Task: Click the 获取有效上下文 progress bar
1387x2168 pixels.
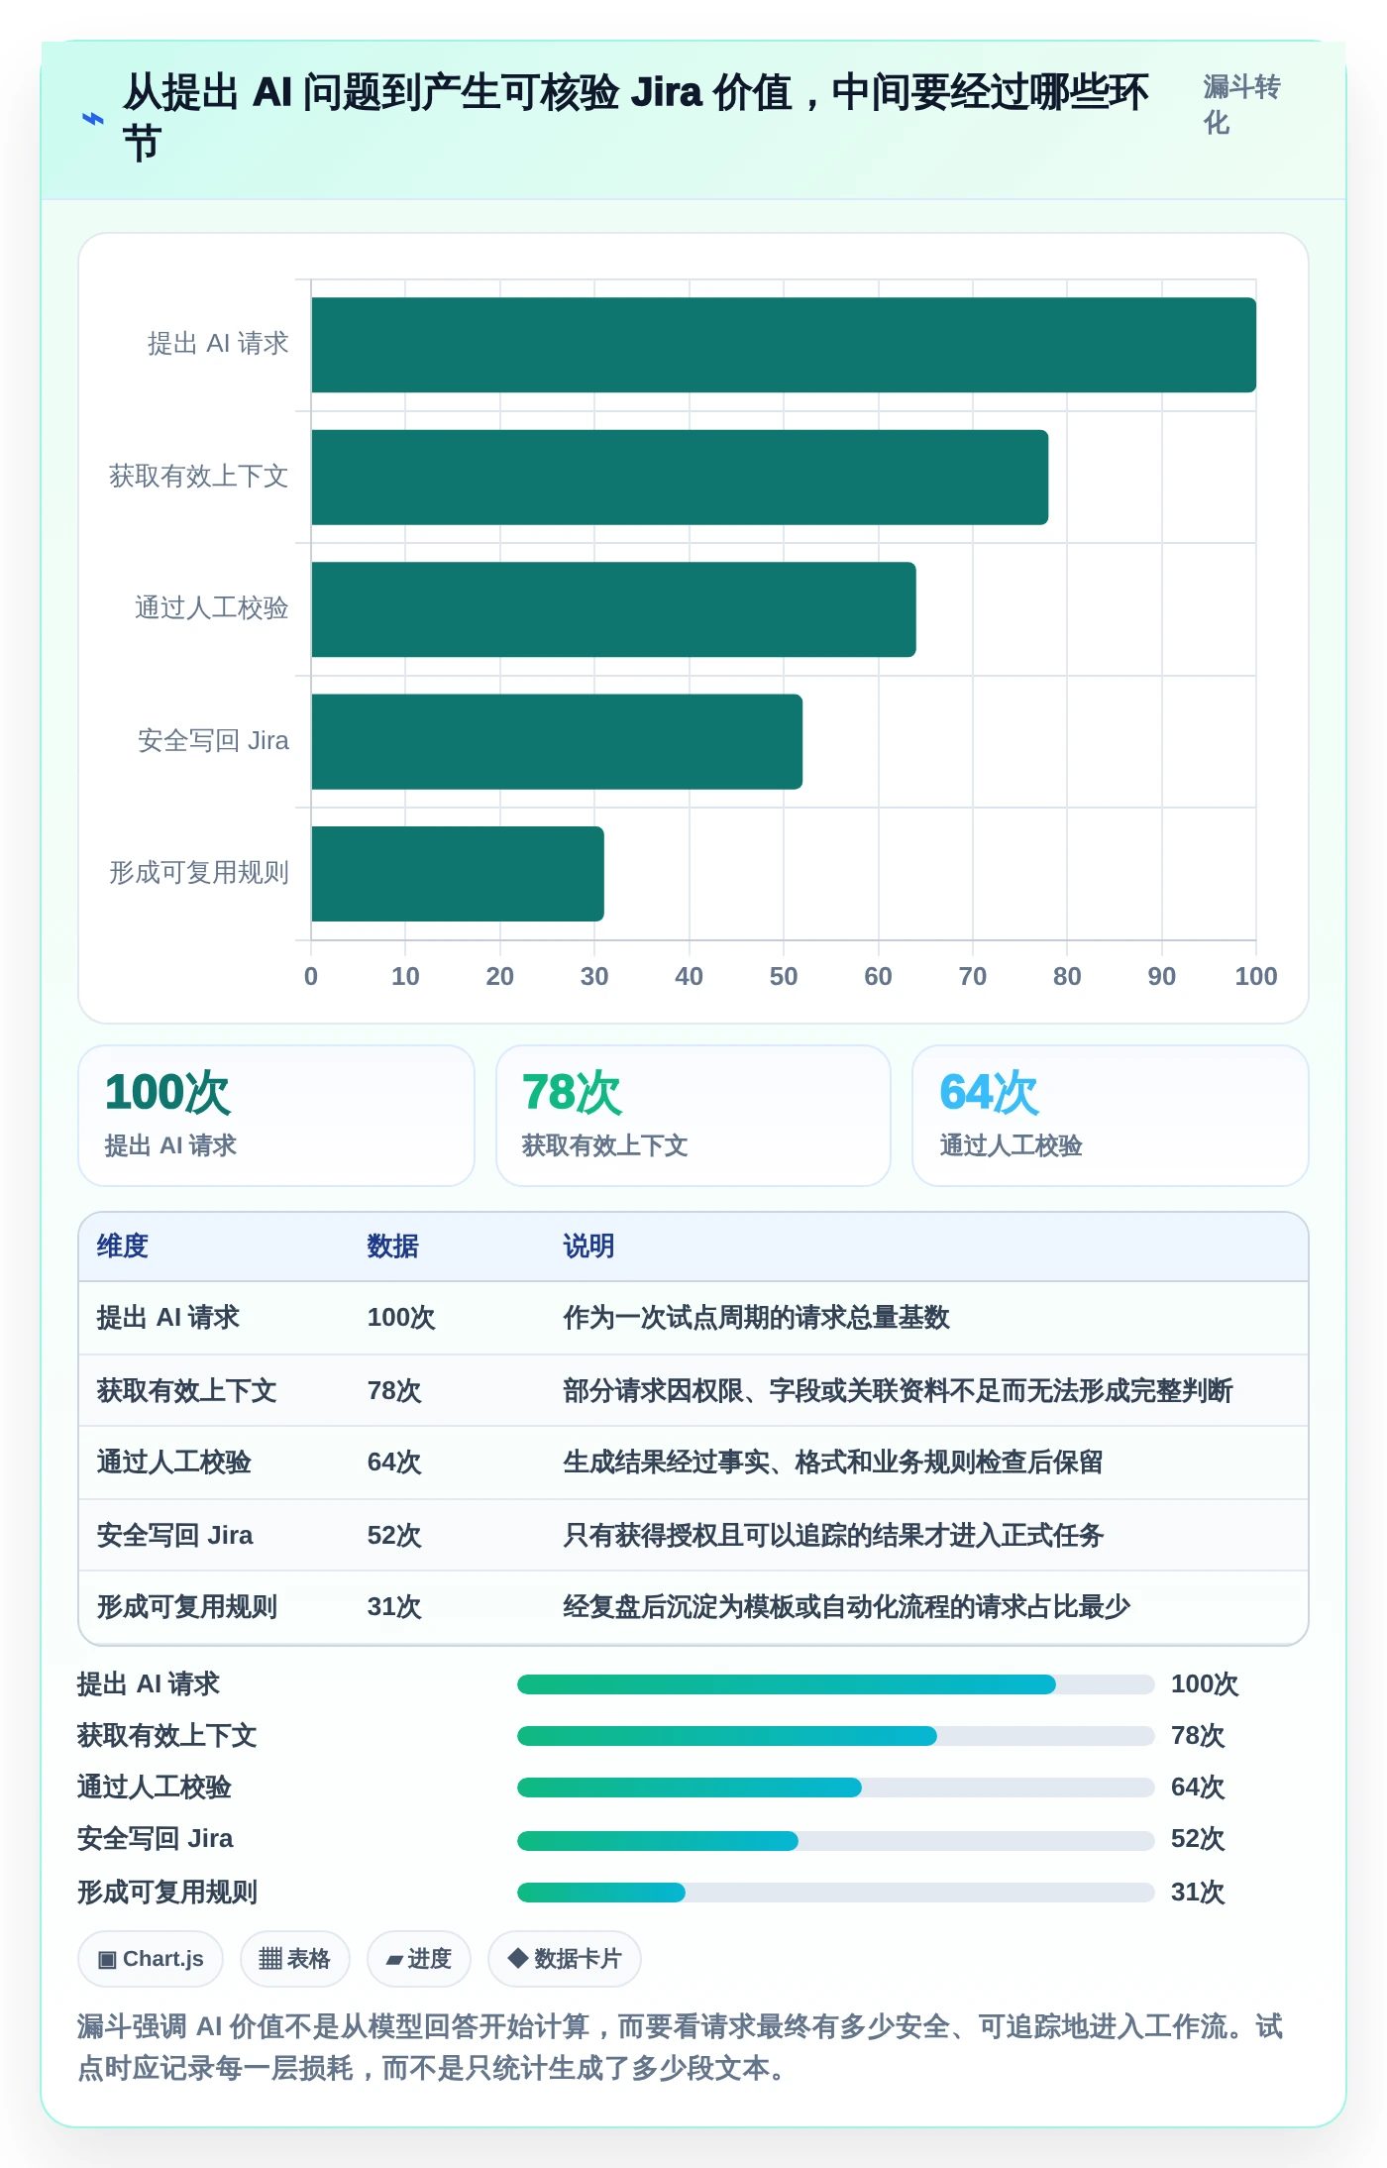Action: (835, 1736)
